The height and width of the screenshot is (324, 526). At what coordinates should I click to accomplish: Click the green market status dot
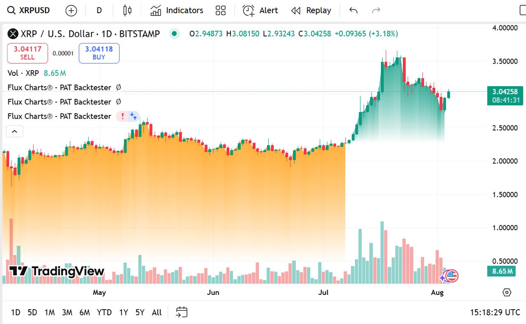pyautogui.click(x=175, y=34)
